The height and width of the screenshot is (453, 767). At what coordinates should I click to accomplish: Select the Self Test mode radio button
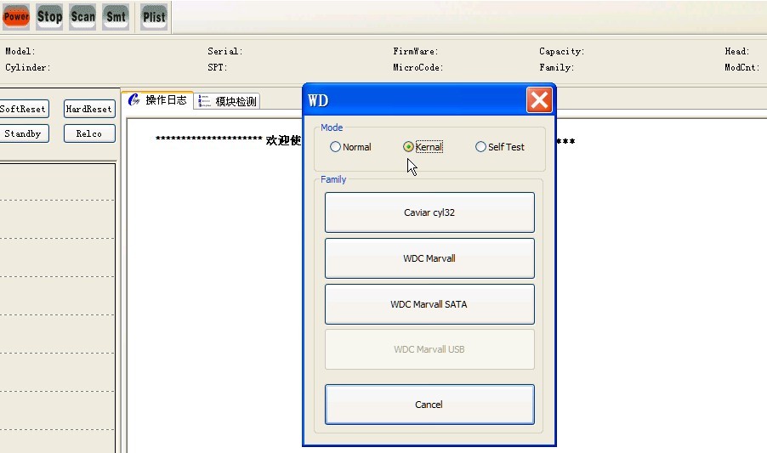(x=499, y=146)
